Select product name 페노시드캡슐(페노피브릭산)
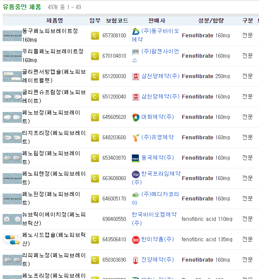259x279 pixels. [54, 240]
